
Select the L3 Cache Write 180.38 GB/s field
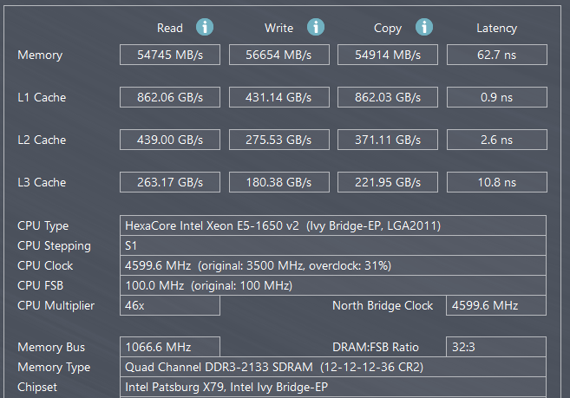point(279,182)
